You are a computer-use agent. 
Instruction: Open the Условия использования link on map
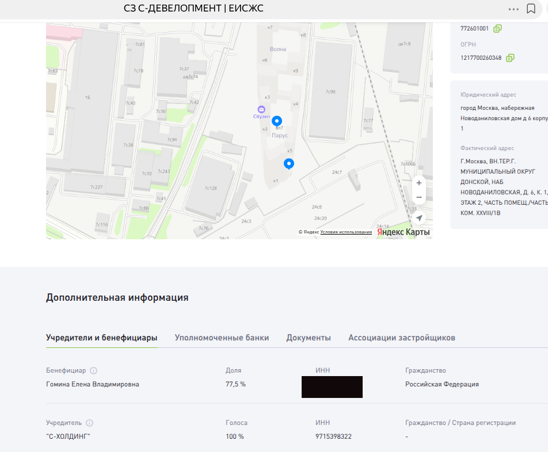(346, 232)
